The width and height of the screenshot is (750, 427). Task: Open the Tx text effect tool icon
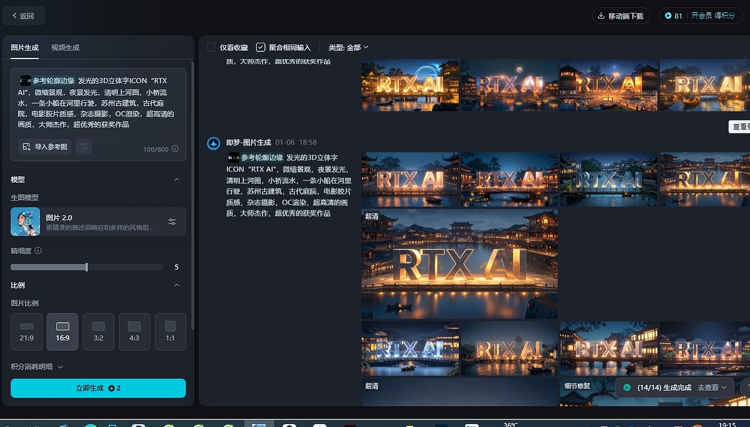(84, 147)
